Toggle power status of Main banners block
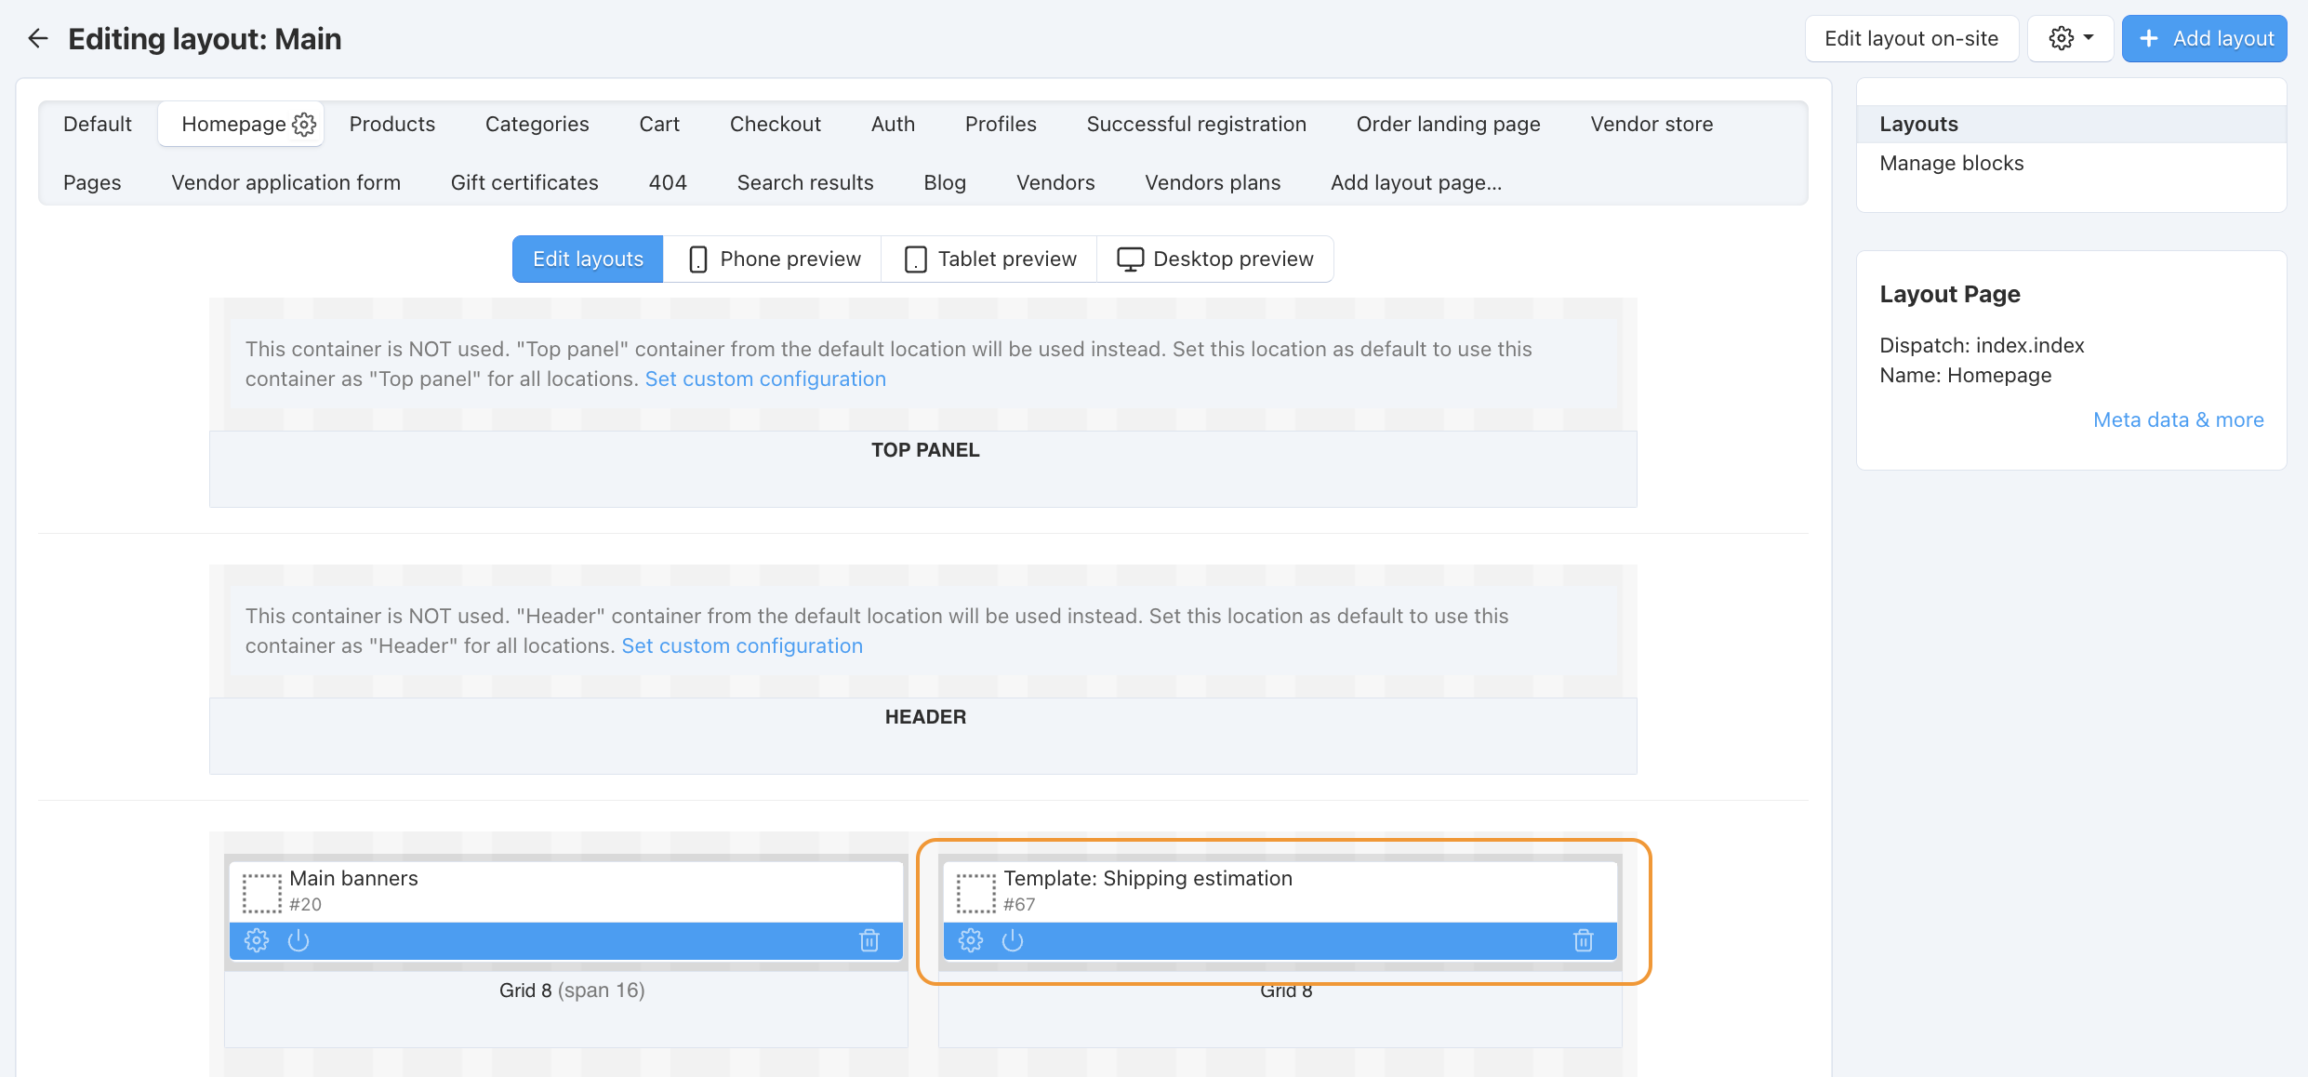The height and width of the screenshot is (1077, 2308). tap(298, 941)
